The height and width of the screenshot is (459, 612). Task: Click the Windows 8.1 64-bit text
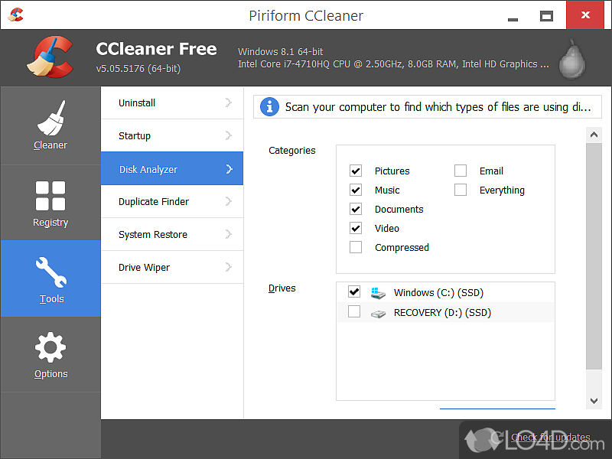281,51
